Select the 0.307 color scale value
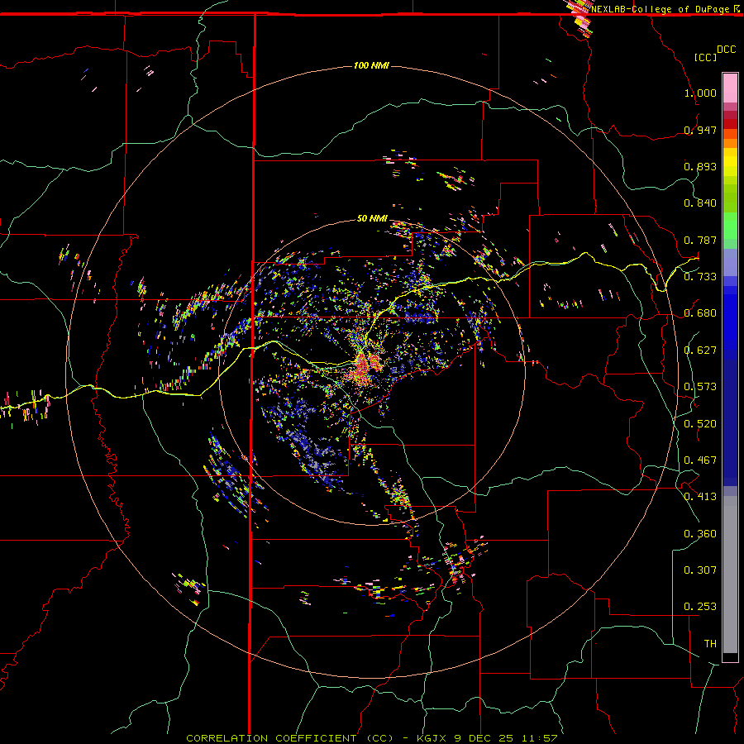This screenshot has width=744, height=744. [700, 570]
